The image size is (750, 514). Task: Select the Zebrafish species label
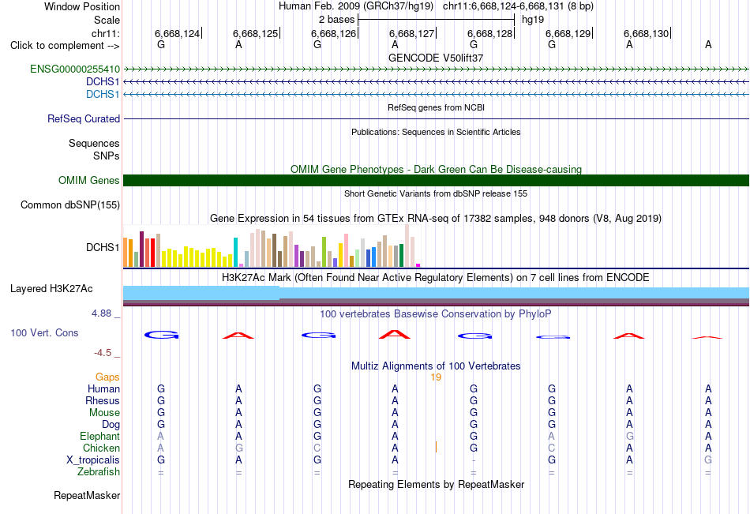pyautogui.click(x=99, y=472)
